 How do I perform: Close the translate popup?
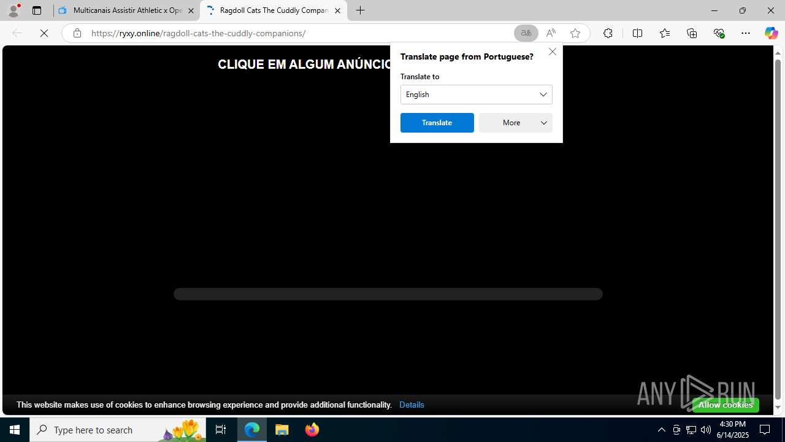[553, 52]
